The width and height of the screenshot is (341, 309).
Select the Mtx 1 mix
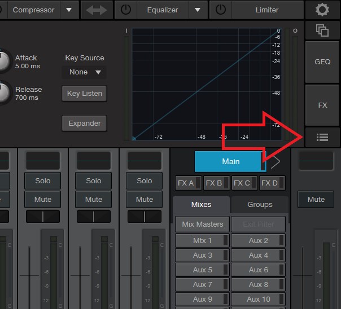[x=202, y=241]
